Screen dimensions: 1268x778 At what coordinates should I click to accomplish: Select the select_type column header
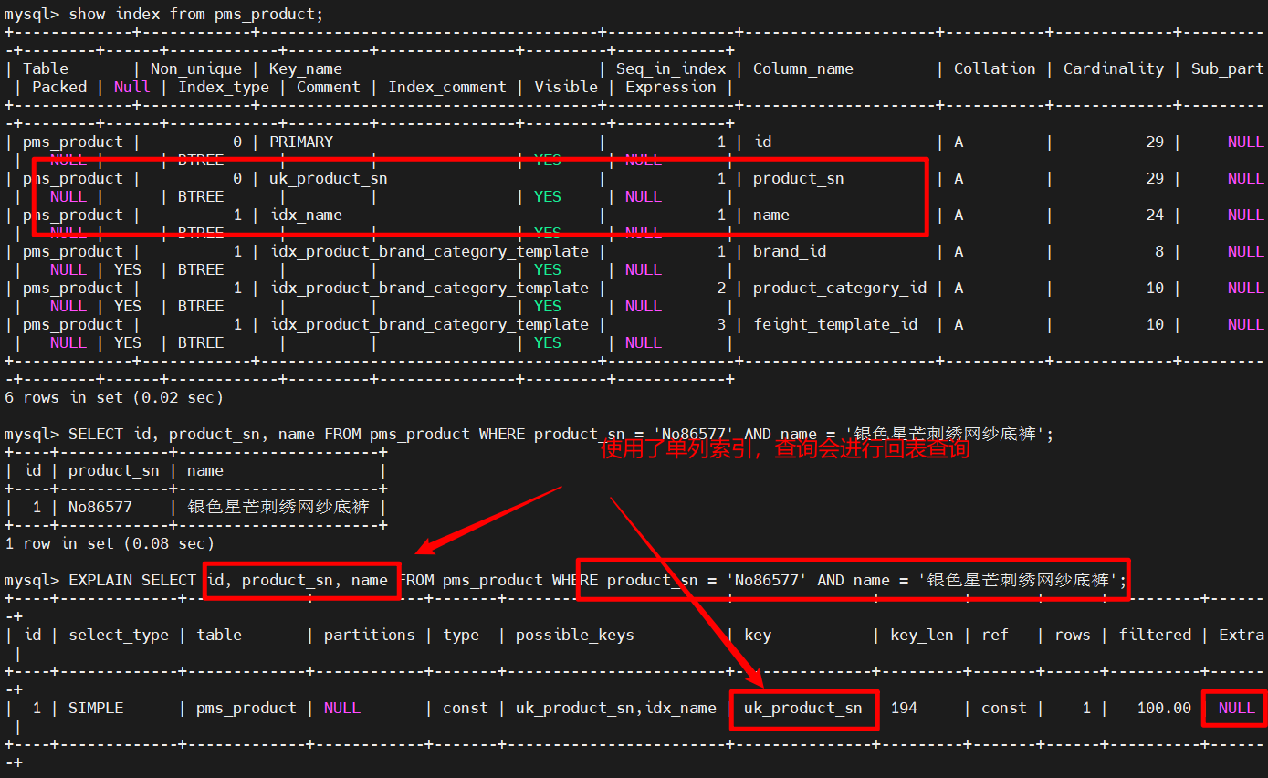coord(119,636)
